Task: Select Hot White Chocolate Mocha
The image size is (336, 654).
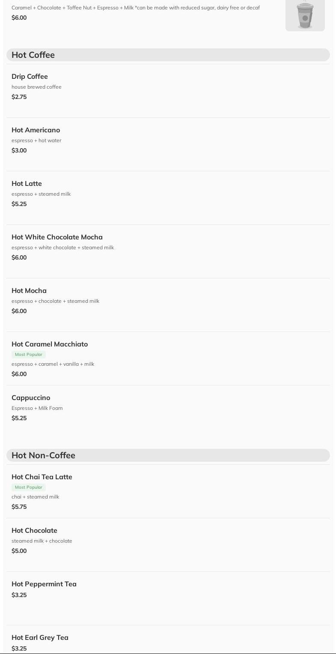Action: click(57, 237)
